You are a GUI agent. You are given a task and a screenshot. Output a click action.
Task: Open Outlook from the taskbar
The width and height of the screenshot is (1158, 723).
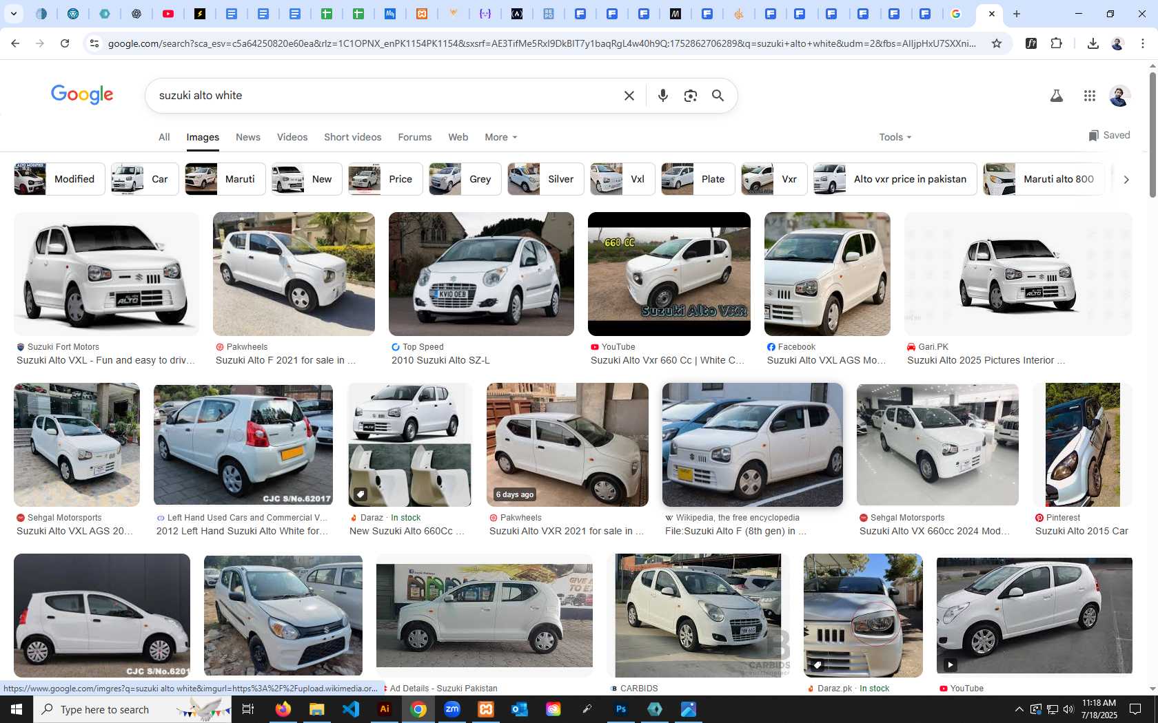pyautogui.click(x=520, y=709)
